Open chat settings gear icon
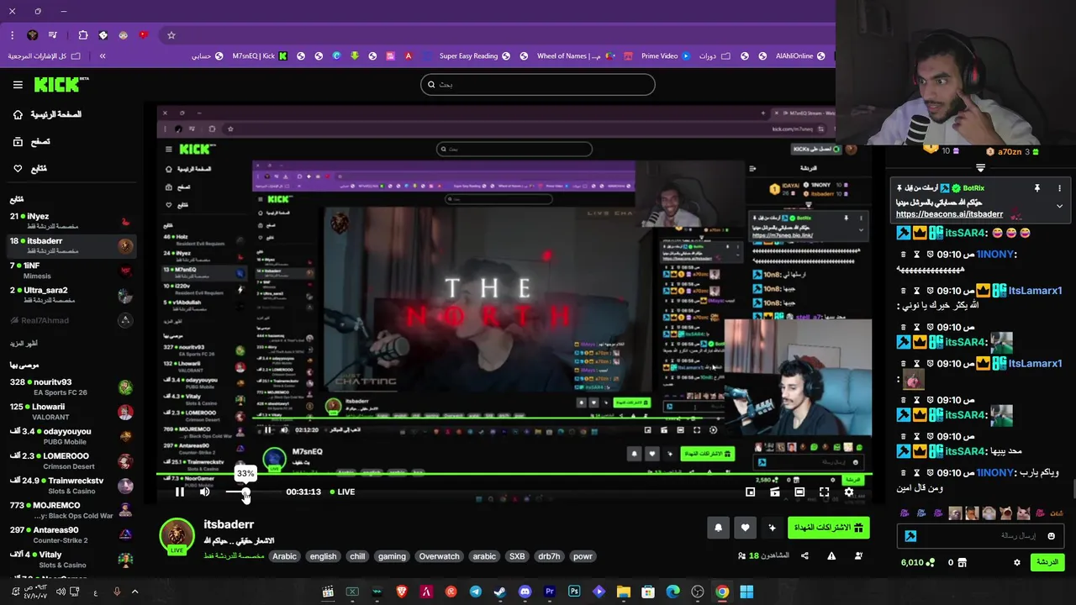 pyautogui.click(x=1017, y=562)
